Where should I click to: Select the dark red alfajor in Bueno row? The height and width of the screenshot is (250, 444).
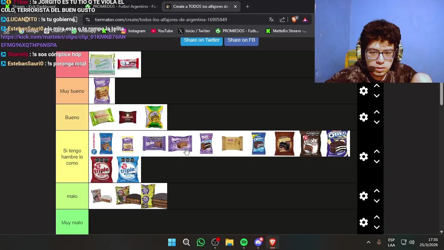pyautogui.click(x=128, y=117)
